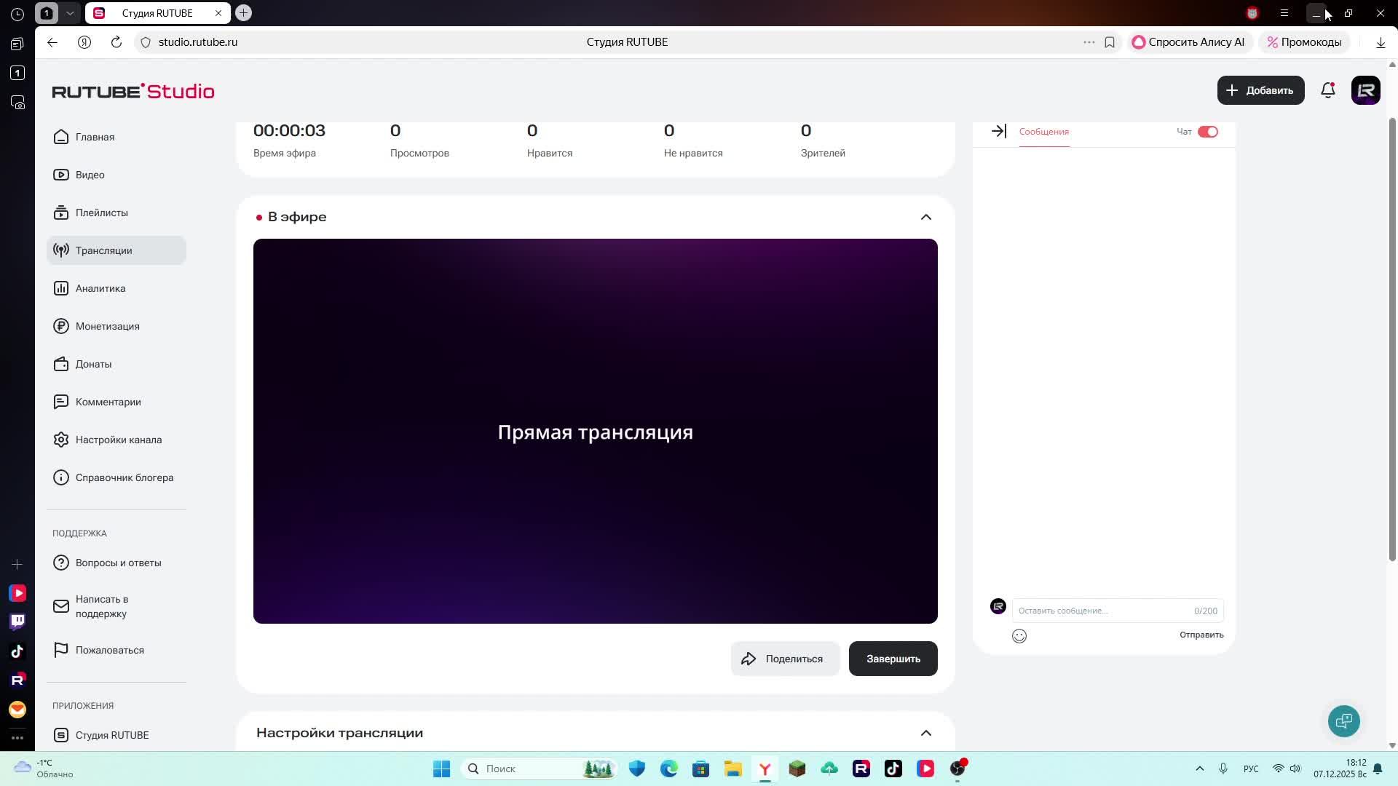
Task: Launch TikTok from the taskbar
Action: click(893, 769)
